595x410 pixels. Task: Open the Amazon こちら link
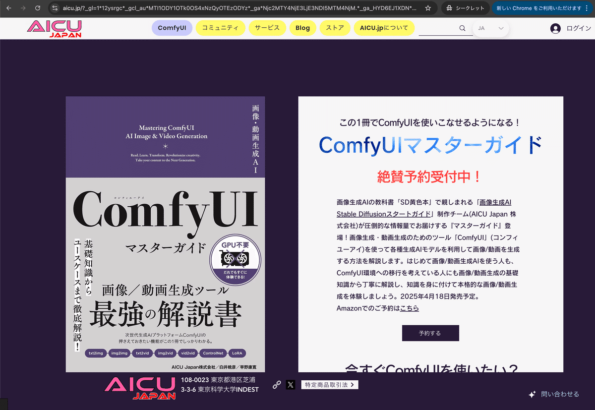point(410,308)
